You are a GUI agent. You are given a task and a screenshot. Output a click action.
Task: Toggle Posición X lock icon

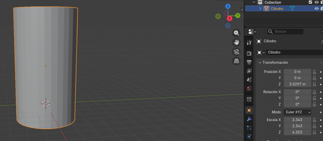point(314,72)
